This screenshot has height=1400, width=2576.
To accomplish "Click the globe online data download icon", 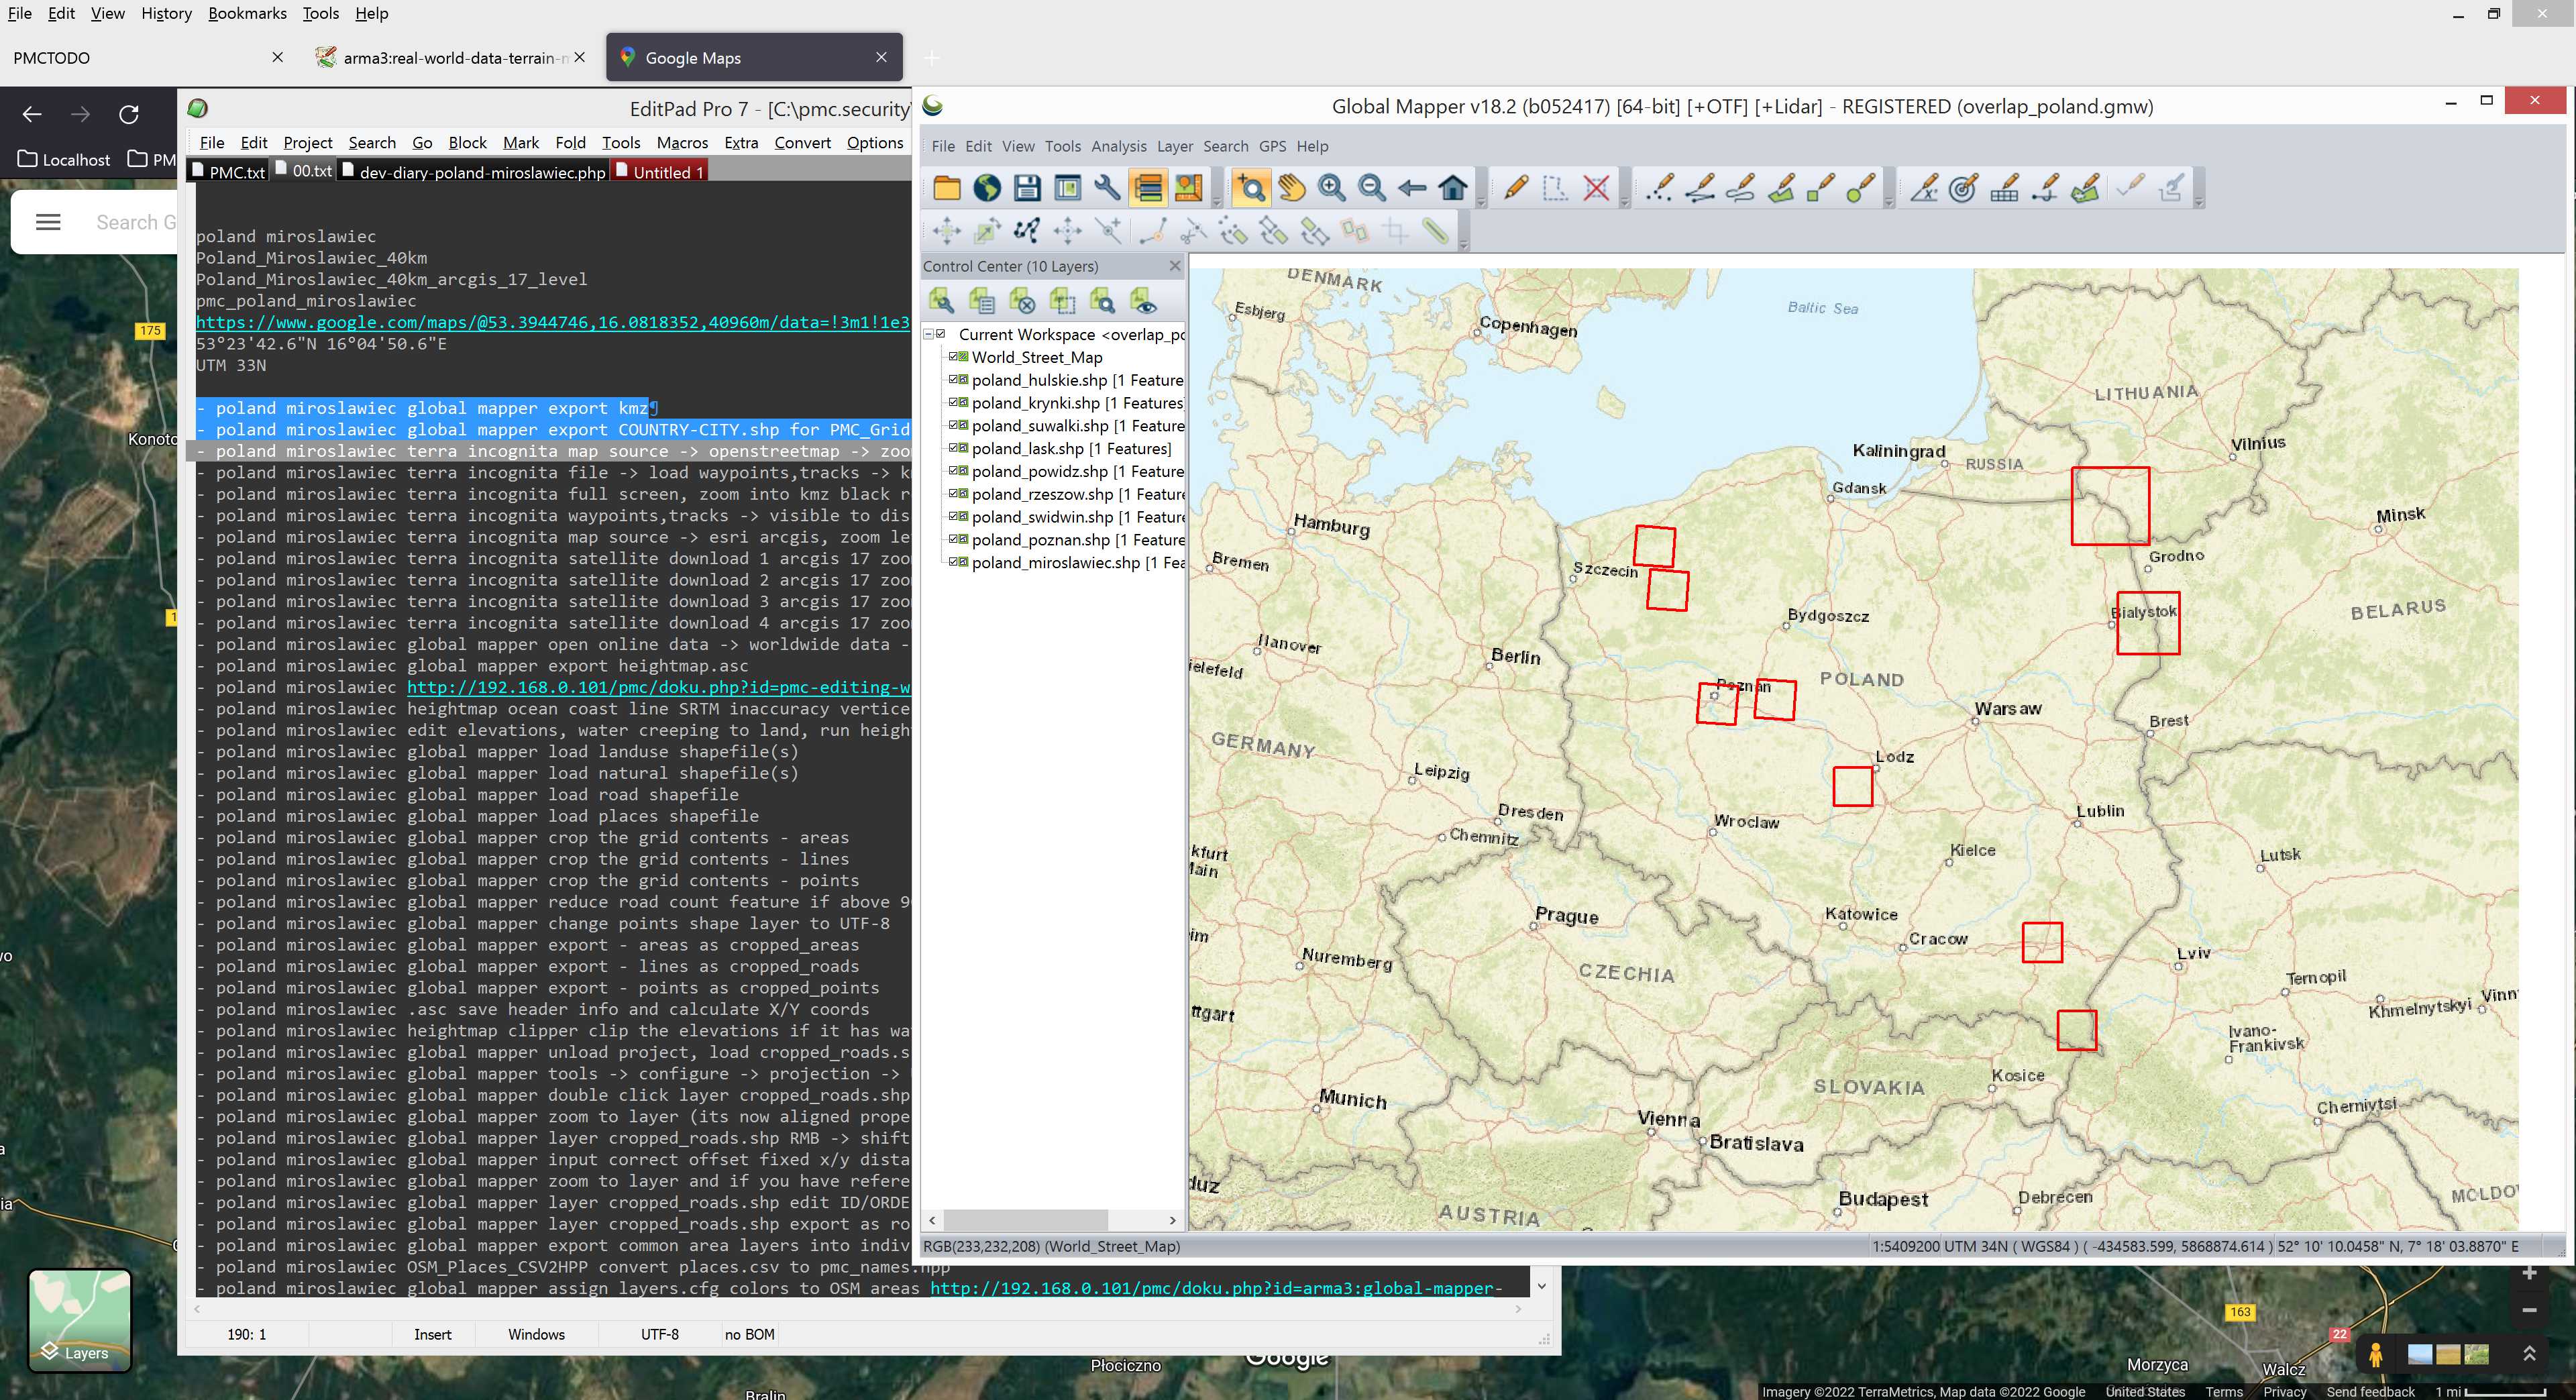I will click(987, 188).
